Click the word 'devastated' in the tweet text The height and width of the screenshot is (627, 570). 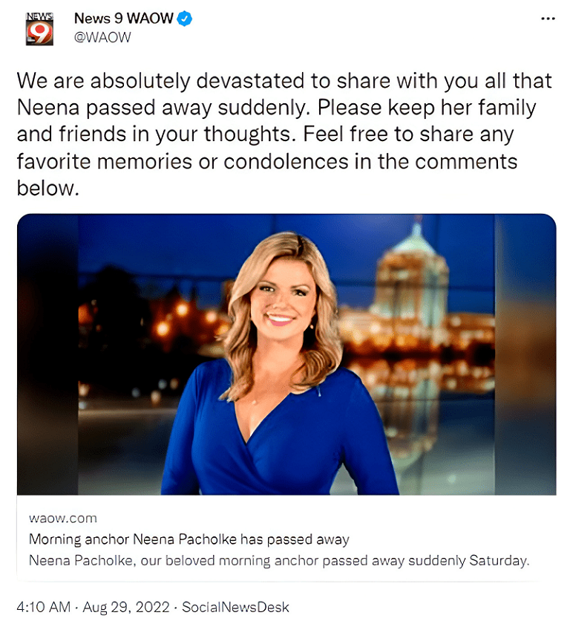tap(251, 81)
